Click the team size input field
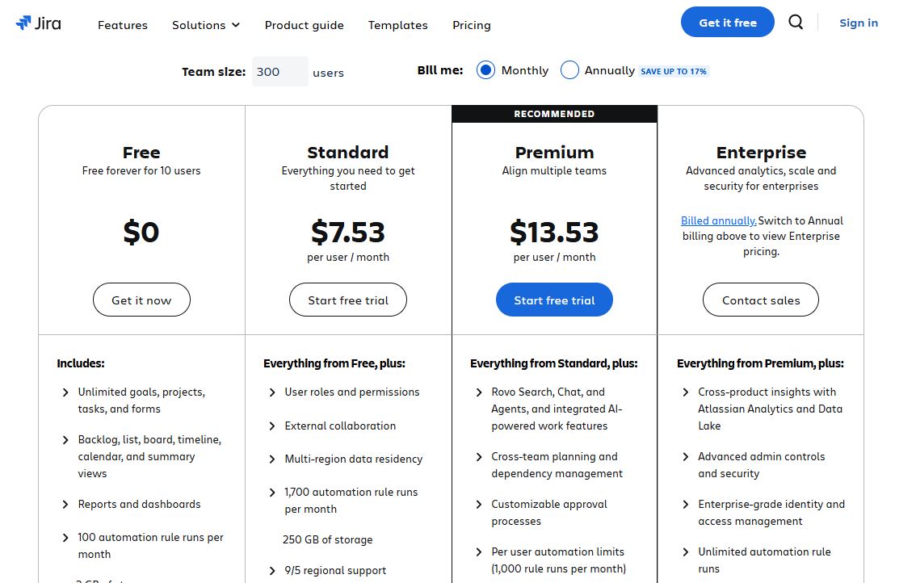This screenshot has width=916, height=583. (279, 71)
